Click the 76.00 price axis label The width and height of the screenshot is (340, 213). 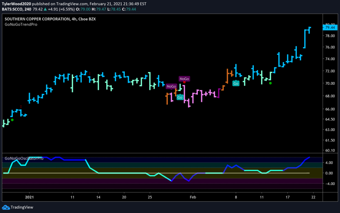330,47
